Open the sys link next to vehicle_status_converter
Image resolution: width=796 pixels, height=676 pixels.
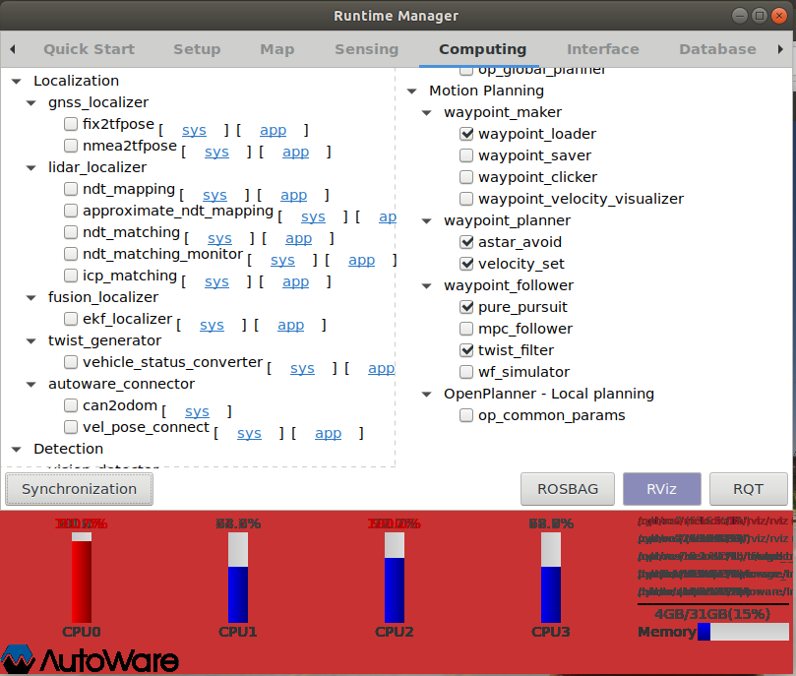tap(302, 368)
